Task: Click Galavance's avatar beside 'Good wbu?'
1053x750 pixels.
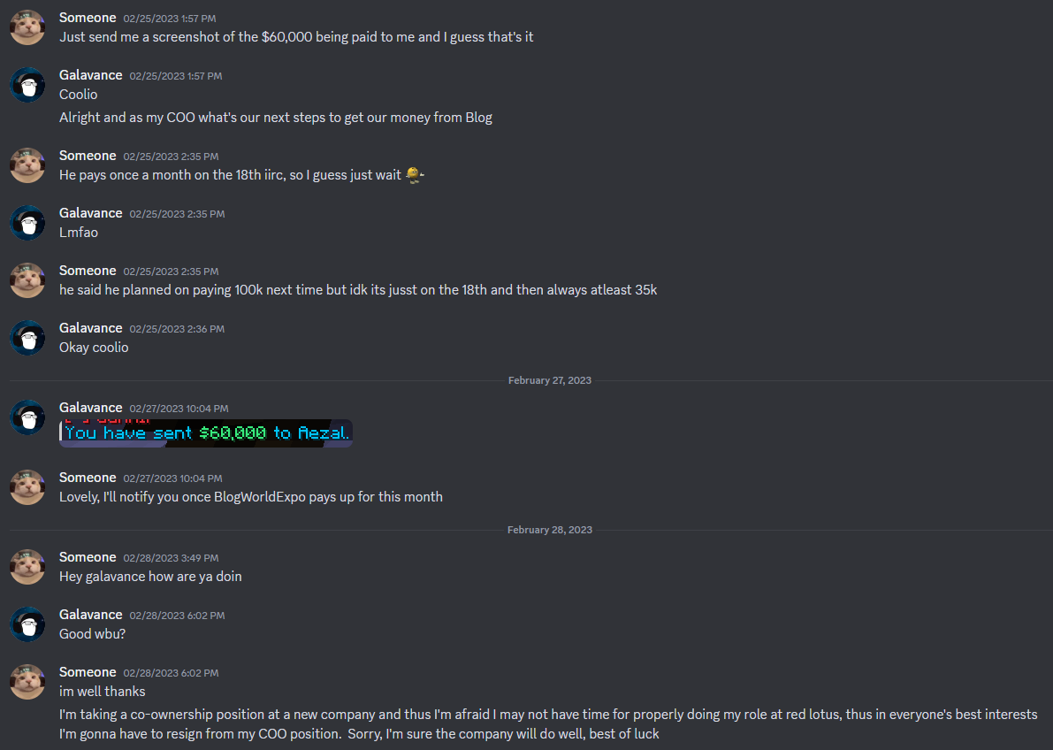Action: pos(27,624)
